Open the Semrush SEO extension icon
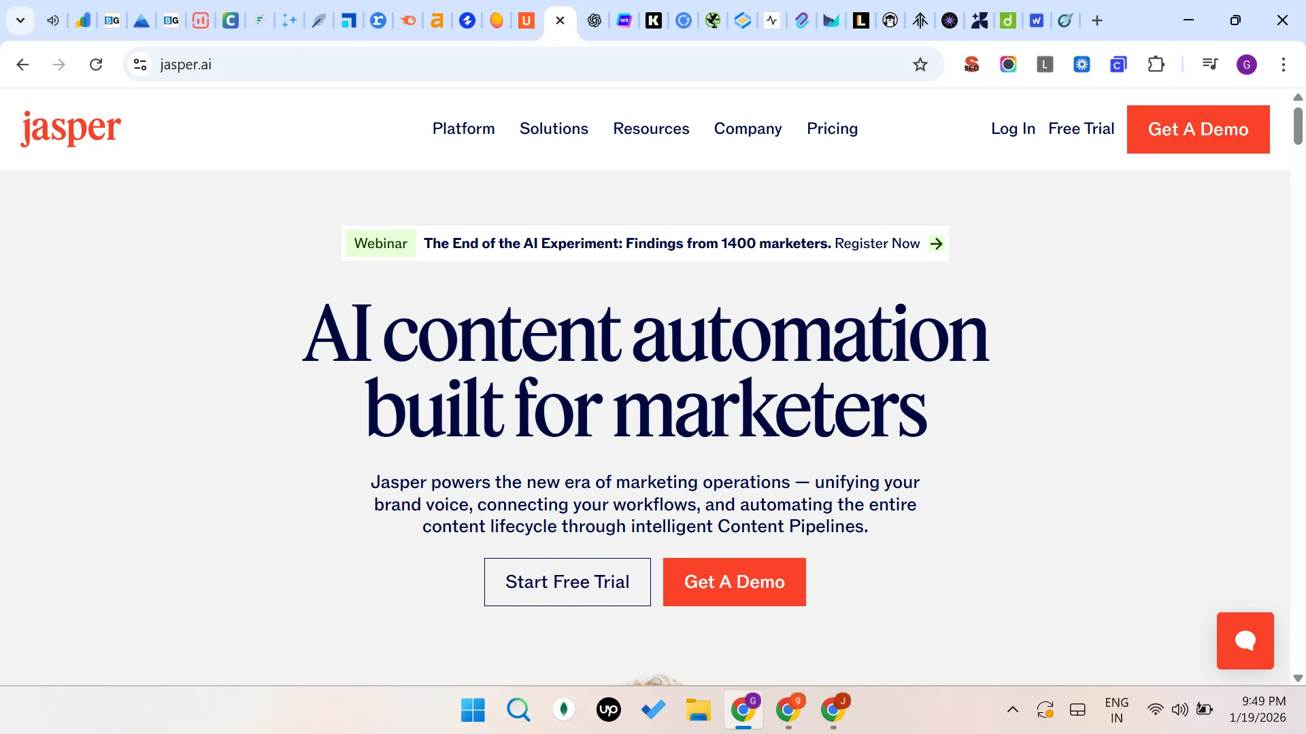 [971, 64]
